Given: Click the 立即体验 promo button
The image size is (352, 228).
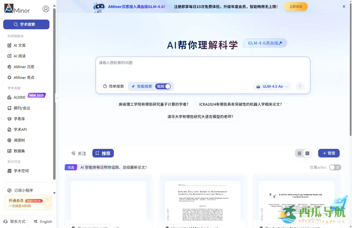Looking at the screenshot, I should (296, 6).
